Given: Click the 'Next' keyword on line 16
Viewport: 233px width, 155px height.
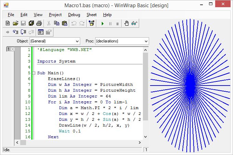Looking at the screenshot, I should pyautogui.click(x=53, y=137).
